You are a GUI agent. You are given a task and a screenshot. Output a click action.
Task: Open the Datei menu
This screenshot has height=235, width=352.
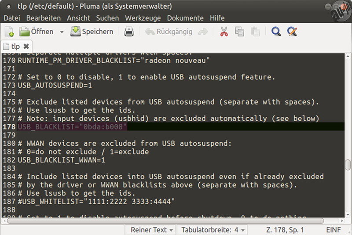click(12, 18)
